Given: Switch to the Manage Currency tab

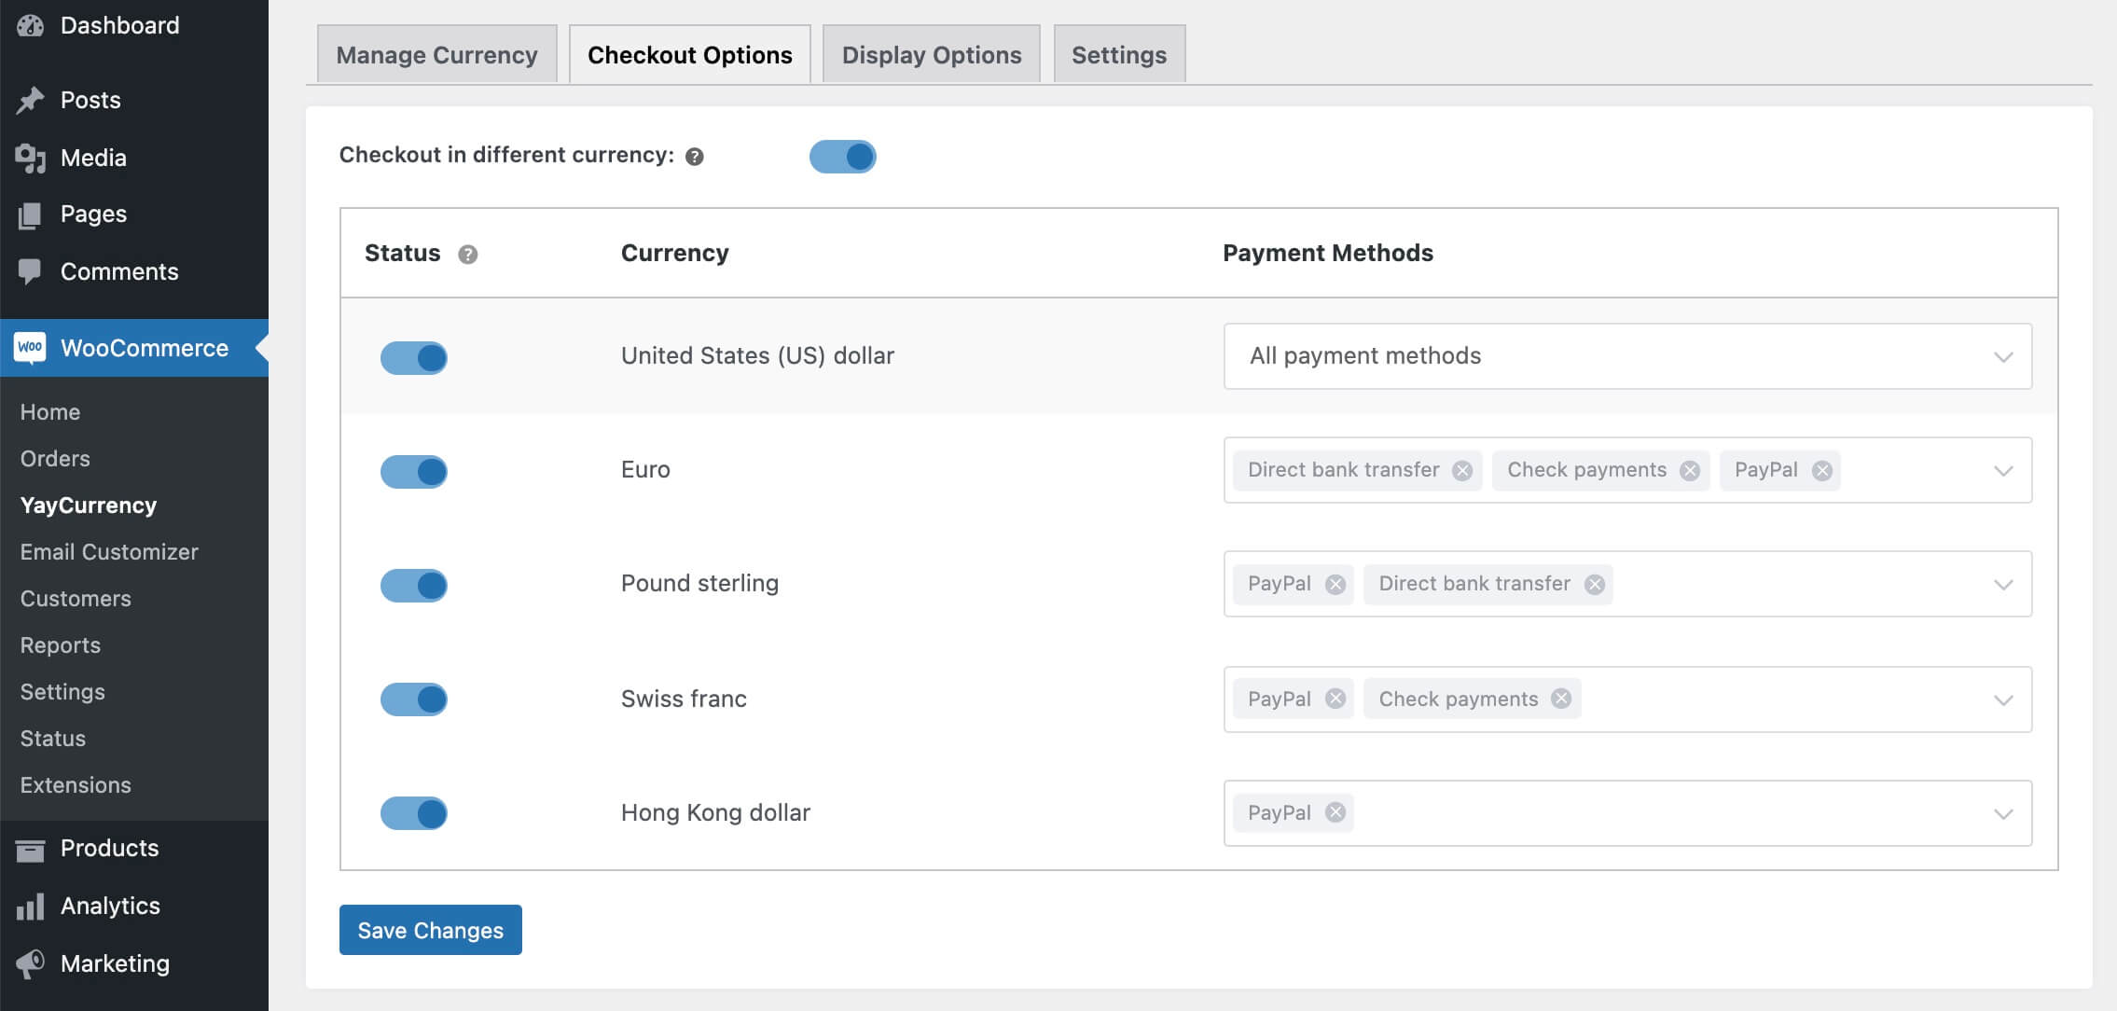Looking at the screenshot, I should click(436, 54).
